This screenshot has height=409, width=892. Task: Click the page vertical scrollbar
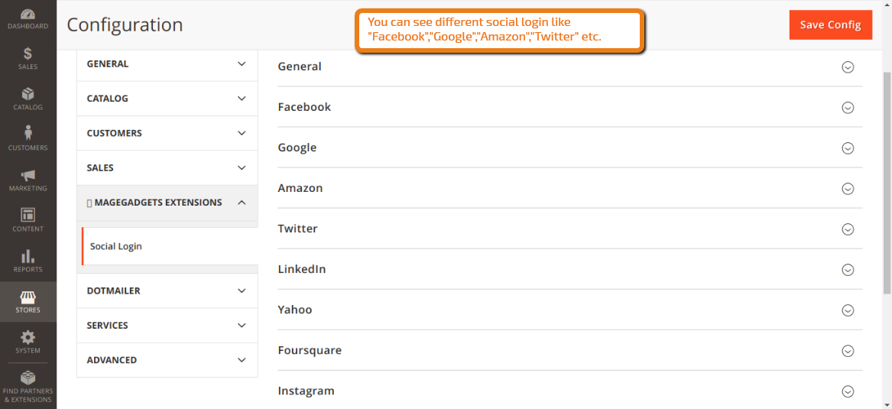(887, 182)
